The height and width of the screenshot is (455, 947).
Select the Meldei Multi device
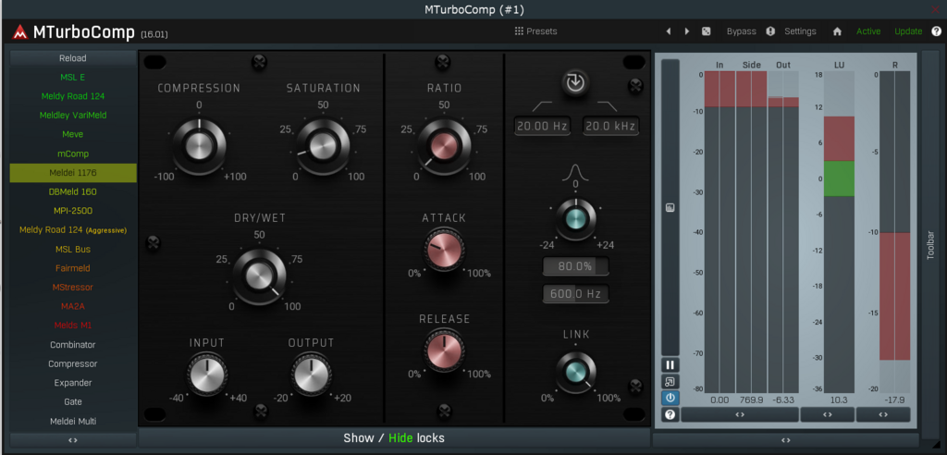tap(72, 421)
